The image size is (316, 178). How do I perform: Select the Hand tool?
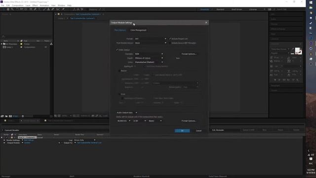8,9
